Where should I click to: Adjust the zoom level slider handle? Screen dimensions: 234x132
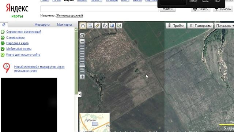point(82,66)
